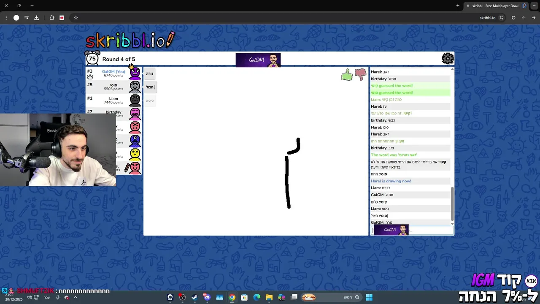Click chat scrollbar up arrow
Viewport: 540px width, 304px height.
pyautogui.click(x=452, y=69)
